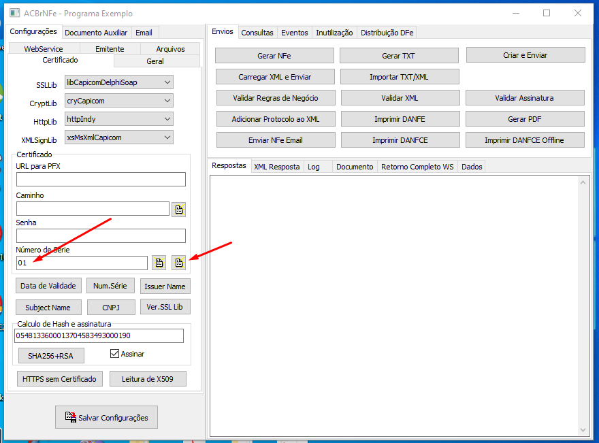599x443 pixels.
Task: Click the Salvar Configurações button
Action: 107,417
